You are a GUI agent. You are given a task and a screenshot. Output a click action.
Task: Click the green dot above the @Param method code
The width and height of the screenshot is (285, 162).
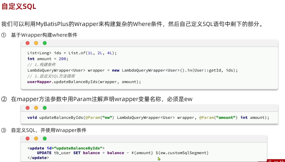(45, 108)
